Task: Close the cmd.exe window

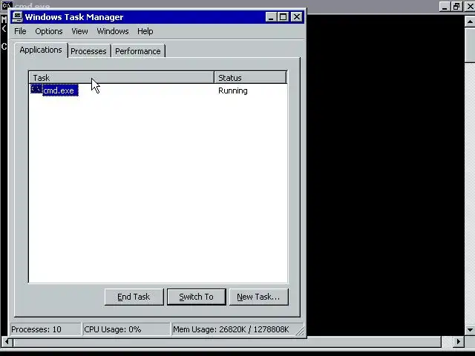Action: click(470, 7)
